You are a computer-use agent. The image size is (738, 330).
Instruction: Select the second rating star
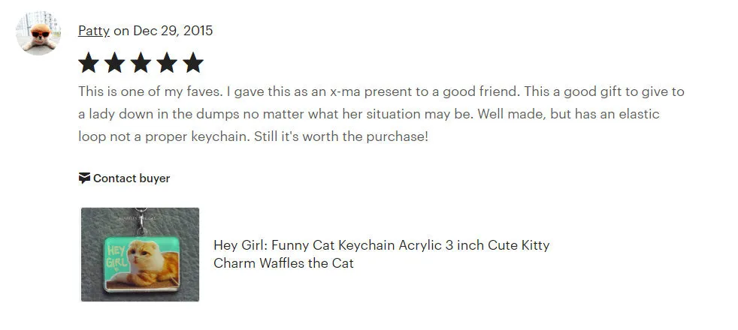pyautogui.click(x=114, y=63)
